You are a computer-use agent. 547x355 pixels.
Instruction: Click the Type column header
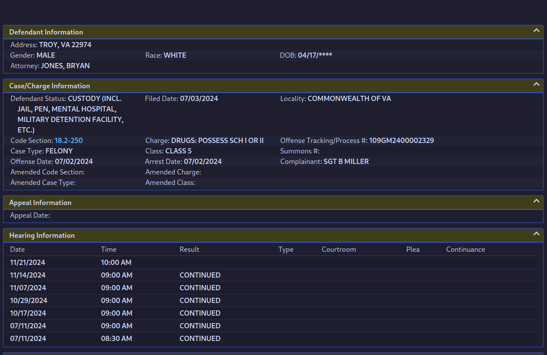click(286, 249)
